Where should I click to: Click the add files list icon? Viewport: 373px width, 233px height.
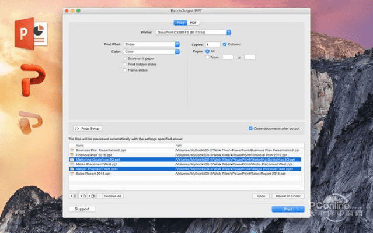(72, 196)
